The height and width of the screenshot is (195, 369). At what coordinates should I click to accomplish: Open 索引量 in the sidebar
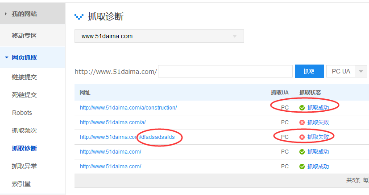pyautogui.click(x=21, y=184)
